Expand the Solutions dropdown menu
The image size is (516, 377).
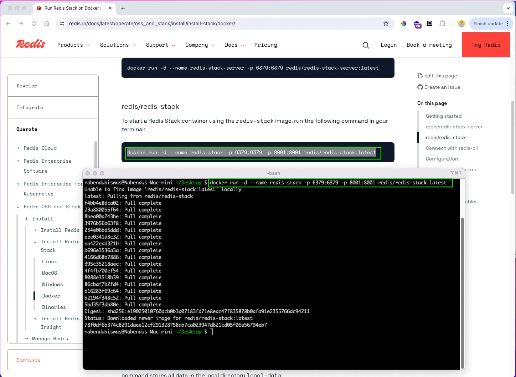pos(118,45)
